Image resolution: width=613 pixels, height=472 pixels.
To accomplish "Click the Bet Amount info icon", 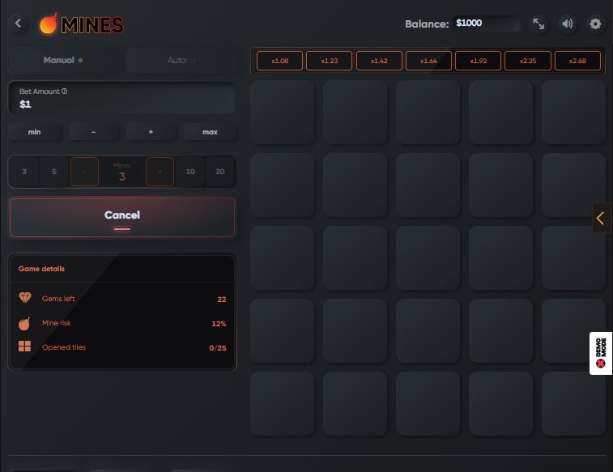I will pyautogui.click(x=65, y=91).
